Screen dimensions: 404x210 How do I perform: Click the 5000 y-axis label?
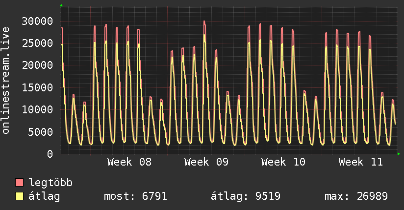click(x=41, y=132)
